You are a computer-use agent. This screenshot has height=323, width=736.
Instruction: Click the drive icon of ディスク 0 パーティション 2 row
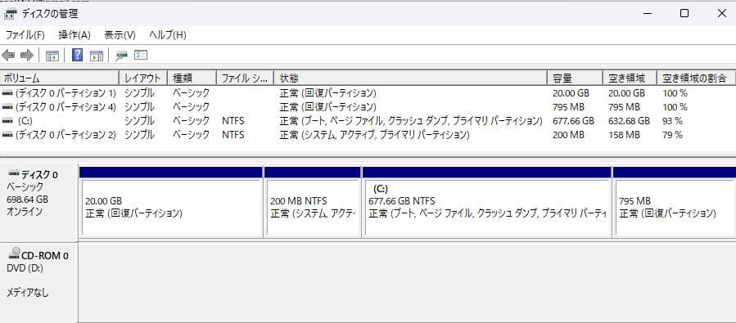pos(7,135)
